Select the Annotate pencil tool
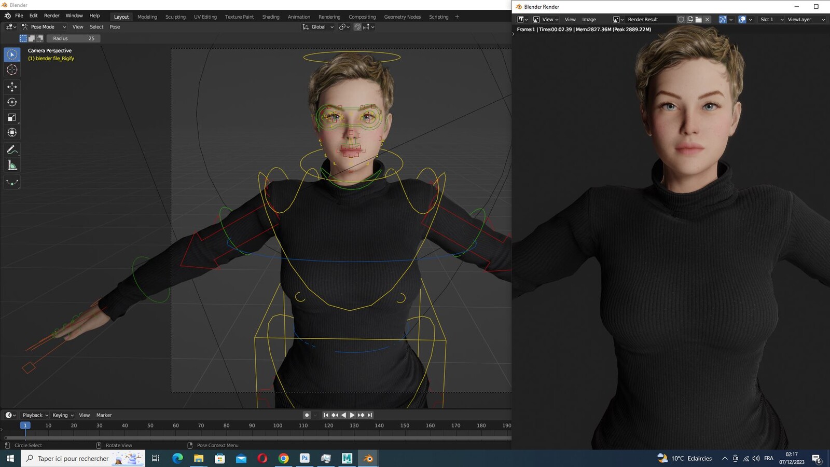The image size is (830, 467). 12,150
